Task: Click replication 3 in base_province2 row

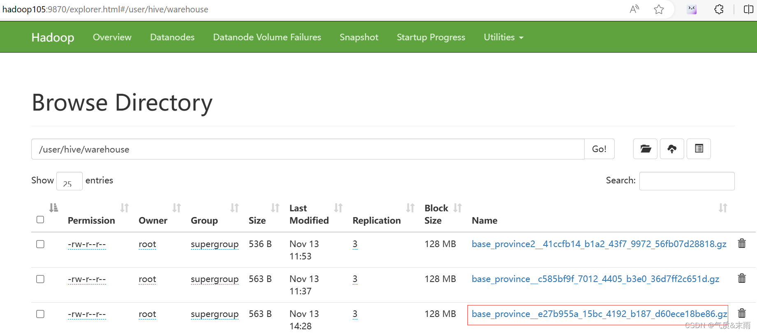Action: click(355, 244)
